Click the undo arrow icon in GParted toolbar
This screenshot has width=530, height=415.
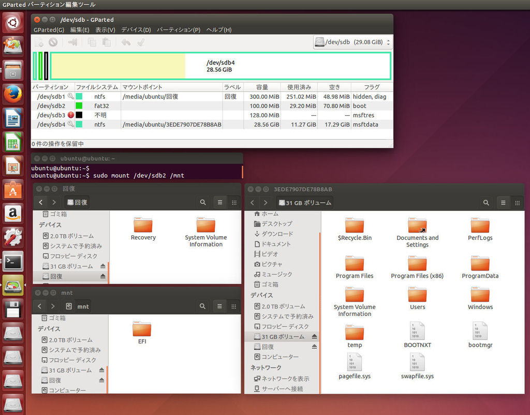(x=126, y=42)
